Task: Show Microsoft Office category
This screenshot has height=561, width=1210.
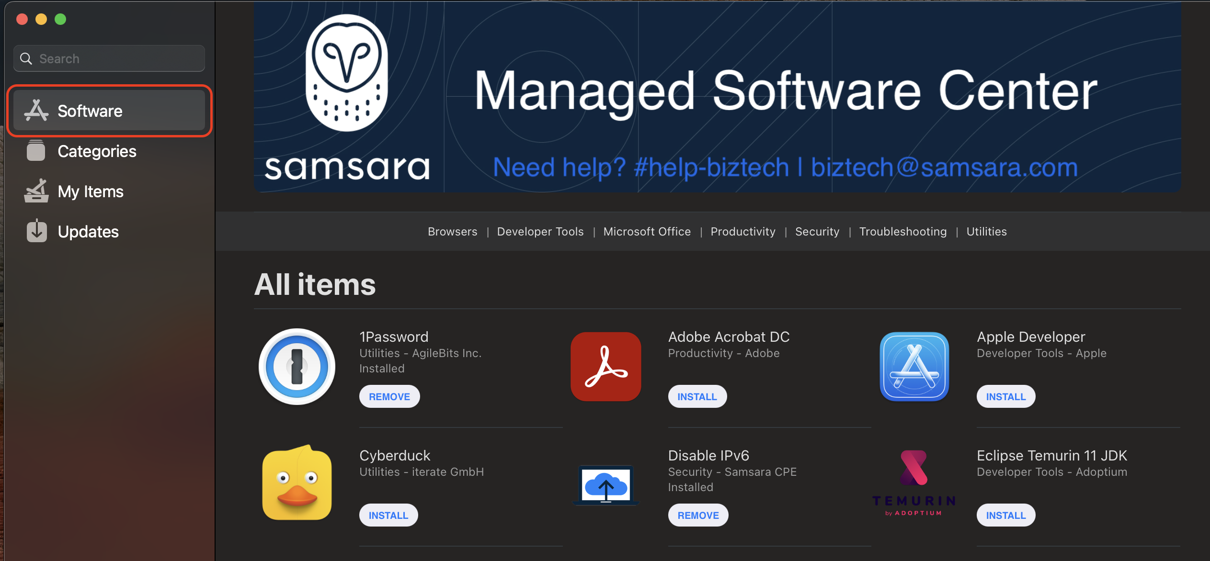Action: 647,232
